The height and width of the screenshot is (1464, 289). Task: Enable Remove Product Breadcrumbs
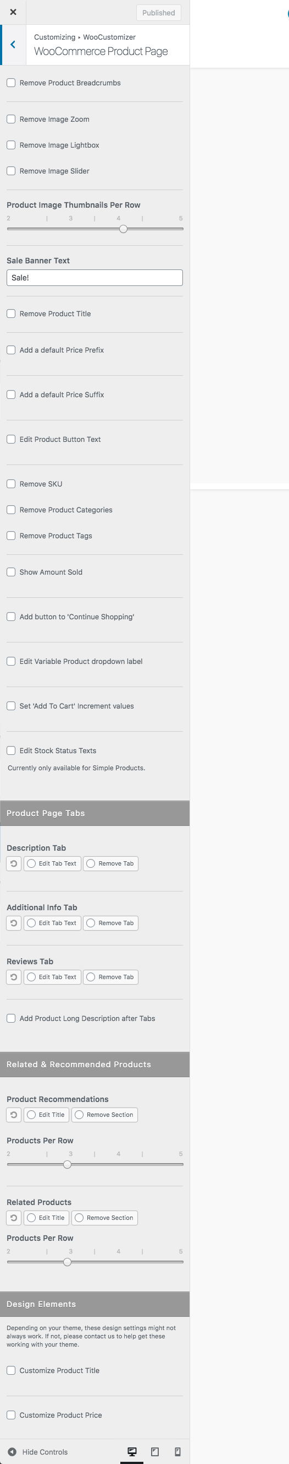click(x=11, y=83)
